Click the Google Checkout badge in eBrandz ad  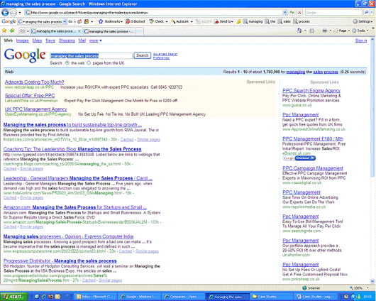pos(299,158)
